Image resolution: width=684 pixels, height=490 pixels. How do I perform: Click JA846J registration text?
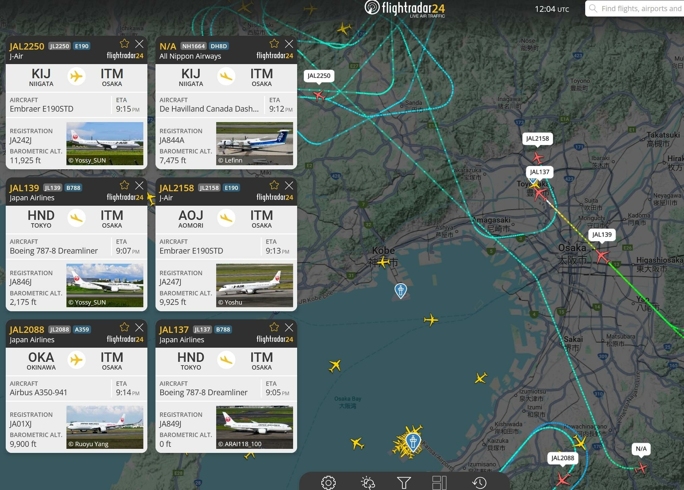(21, 282)
